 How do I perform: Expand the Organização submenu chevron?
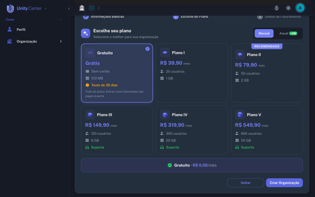pyautogui.click(x=61, y=41)
